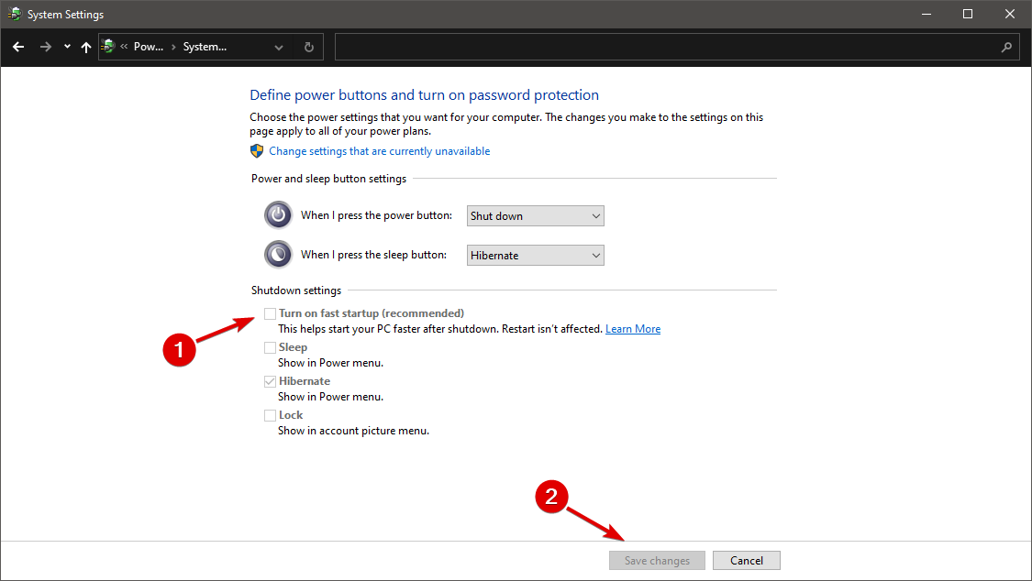Open 'Change settings that are currently unavailable'

(x=379, y=151)
